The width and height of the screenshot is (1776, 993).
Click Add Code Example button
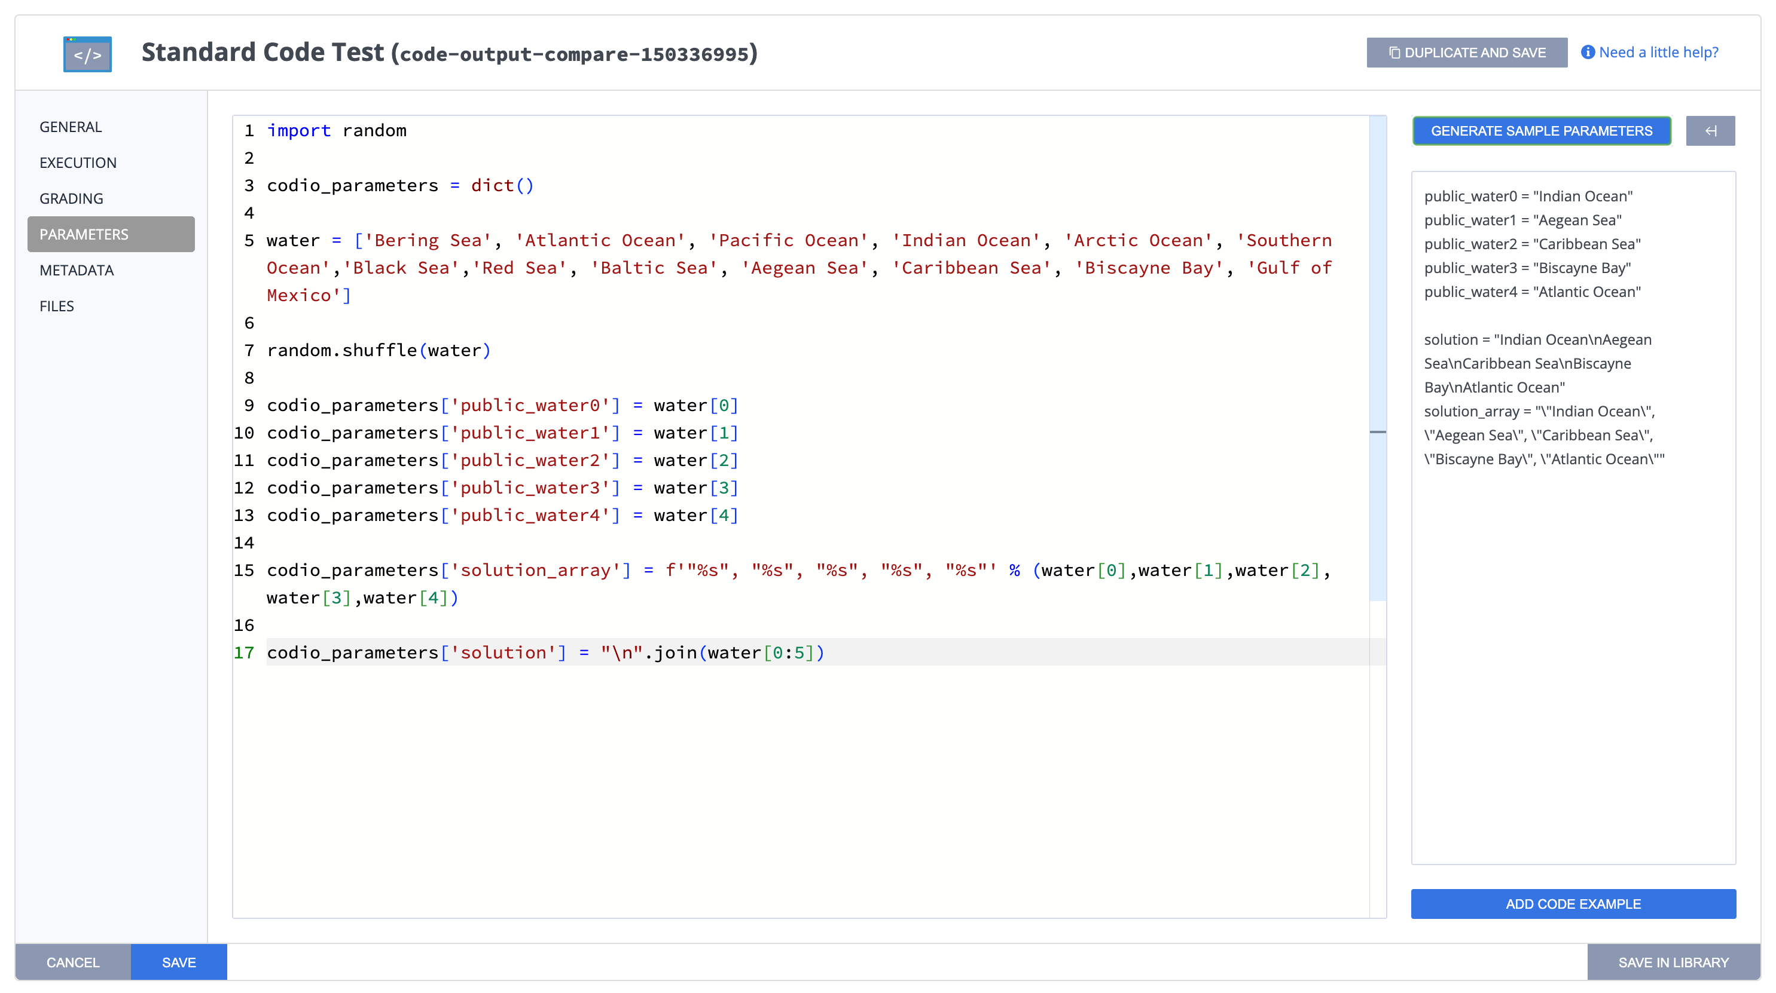pos(1573,903)
